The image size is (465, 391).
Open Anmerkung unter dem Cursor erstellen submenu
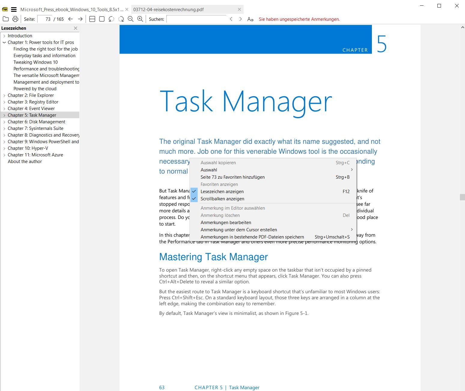(273, 229)
